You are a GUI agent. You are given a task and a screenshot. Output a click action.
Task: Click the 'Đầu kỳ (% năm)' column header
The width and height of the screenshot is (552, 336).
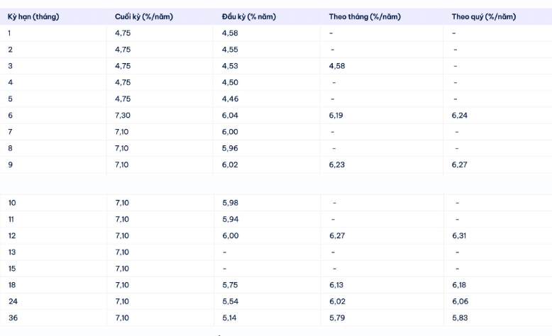[248, 16]
